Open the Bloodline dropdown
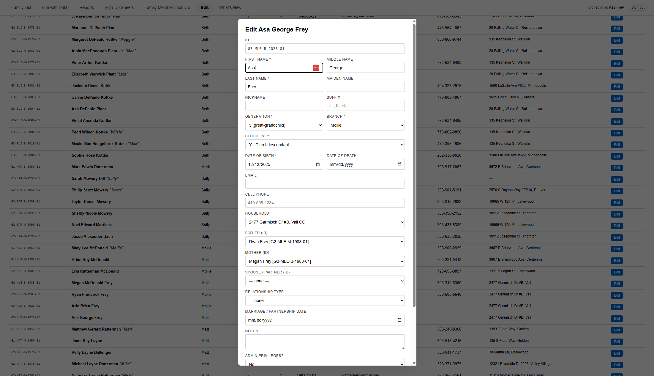The image size is (654, 376). coord(325,145)
